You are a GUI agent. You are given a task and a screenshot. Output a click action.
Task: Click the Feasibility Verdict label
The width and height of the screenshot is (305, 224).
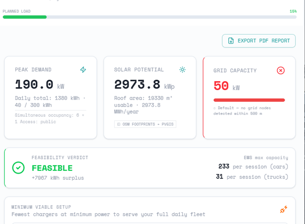click(x=60, y=157)
